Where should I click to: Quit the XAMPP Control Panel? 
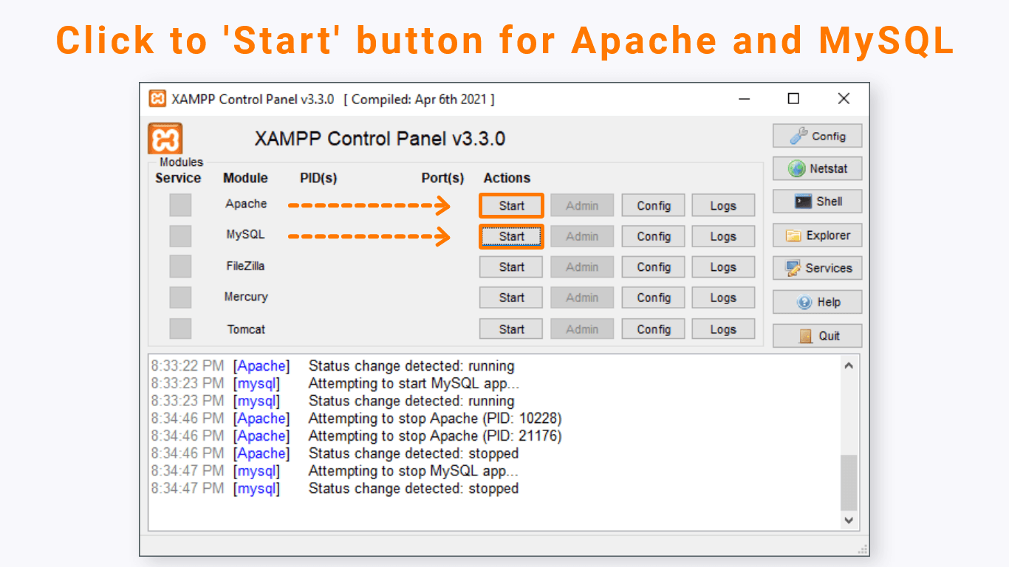(x=817, y=335)
